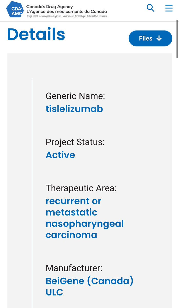The height and width of the screenshot is (308, 179).
Task: Click recurrent or metastatic nasopharyngeal carcinoma text
Action: tap(85, 218)
